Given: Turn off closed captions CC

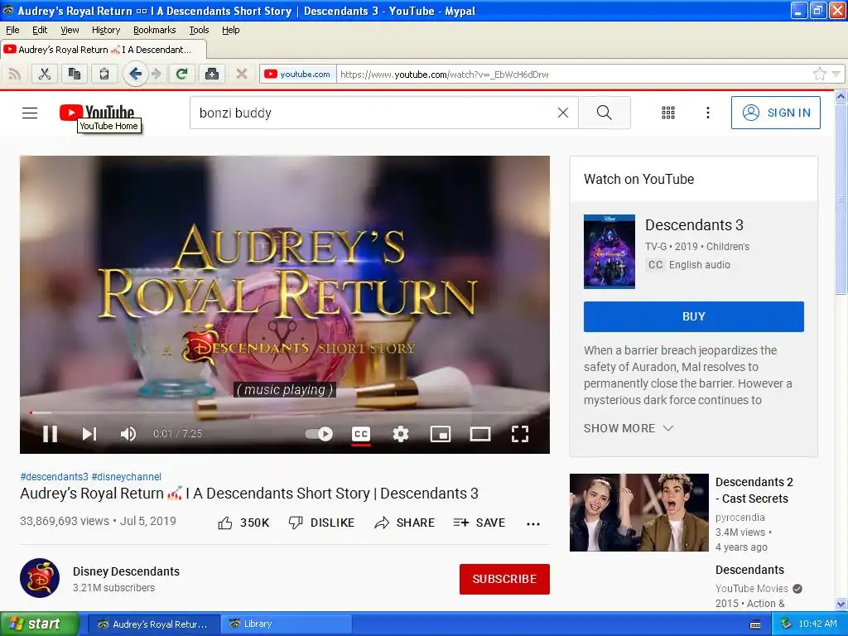Looking at the screenshot, I should point(361,434).
